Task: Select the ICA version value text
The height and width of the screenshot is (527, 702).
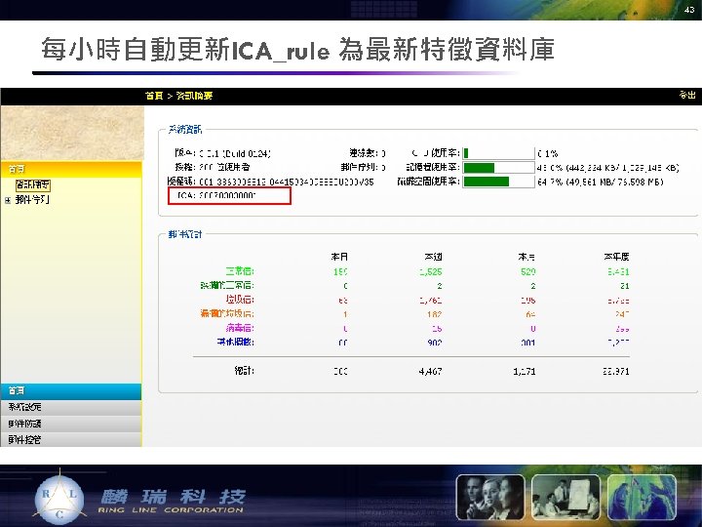Action: click(227, 195)
